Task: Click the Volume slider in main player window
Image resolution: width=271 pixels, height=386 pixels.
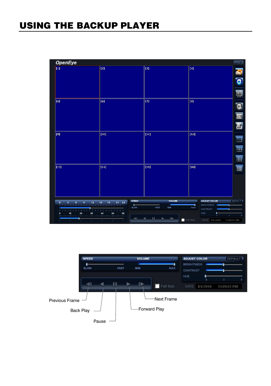Action: (182, 205)
